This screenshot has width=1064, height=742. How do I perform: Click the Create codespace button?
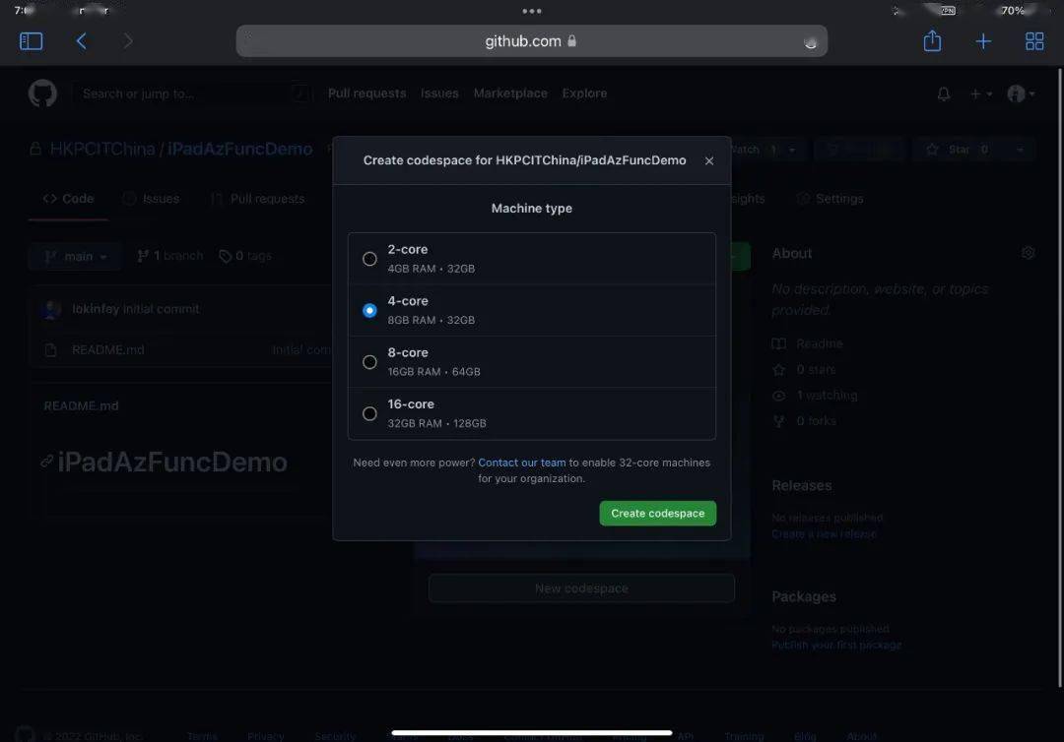(657, 513)
